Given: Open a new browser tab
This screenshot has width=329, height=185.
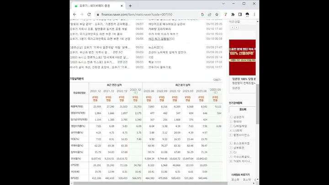Looking at the screenshot, I should click(130, 6).
